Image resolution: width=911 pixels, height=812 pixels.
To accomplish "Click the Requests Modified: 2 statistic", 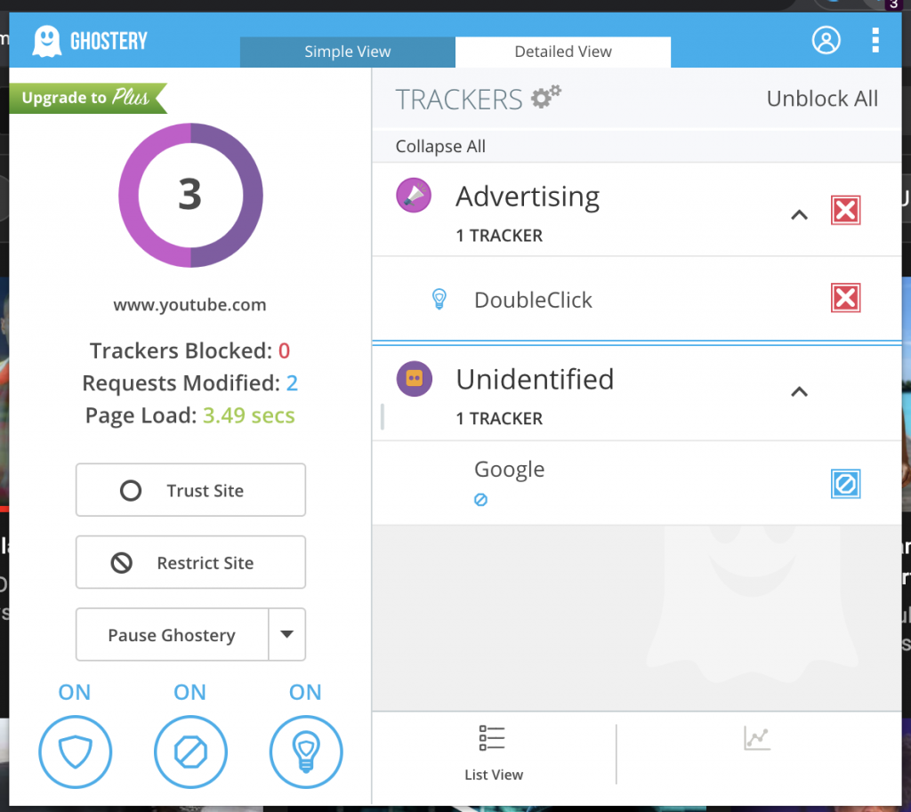I will 190,383.
